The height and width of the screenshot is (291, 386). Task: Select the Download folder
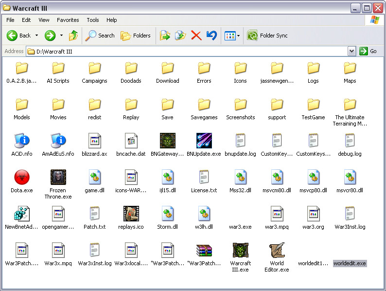point(167,72)
